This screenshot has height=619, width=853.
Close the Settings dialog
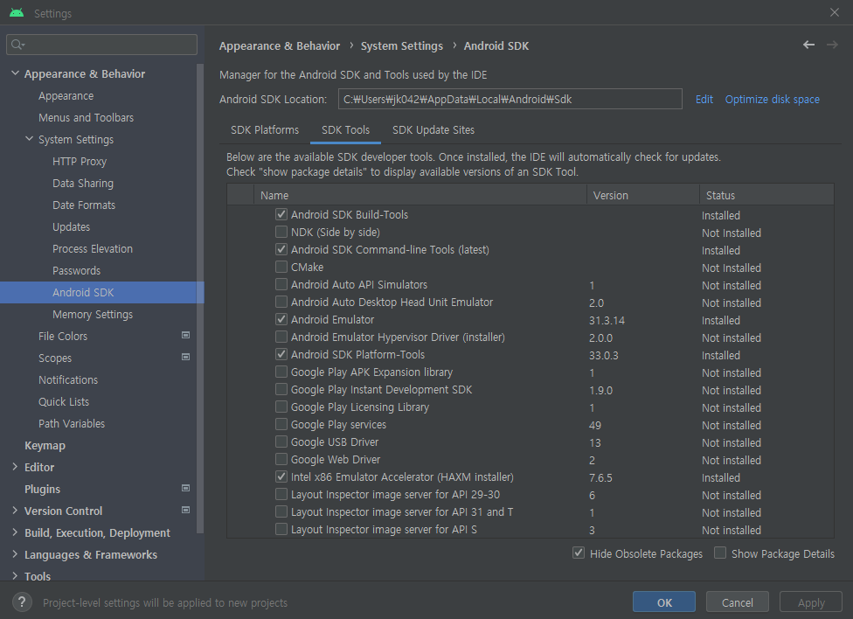835,12
